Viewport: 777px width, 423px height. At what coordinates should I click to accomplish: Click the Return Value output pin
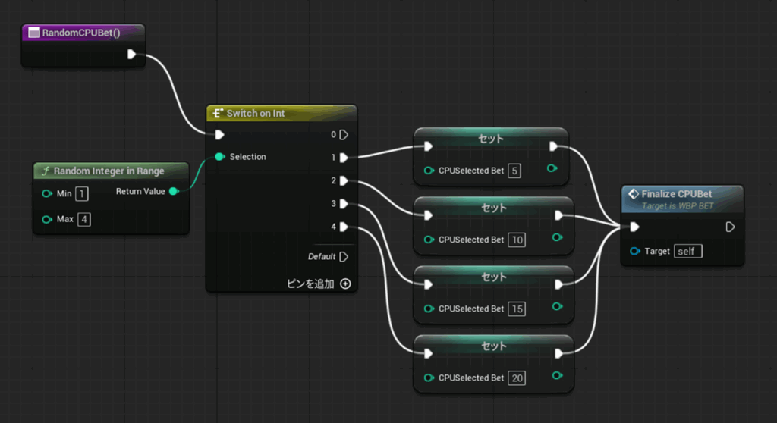pyautogui.click(x=173, y=191)
